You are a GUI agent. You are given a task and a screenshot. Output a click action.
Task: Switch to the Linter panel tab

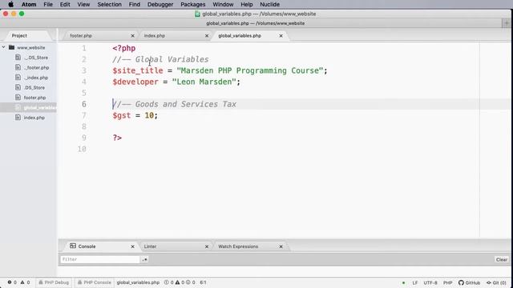point(150,246)
